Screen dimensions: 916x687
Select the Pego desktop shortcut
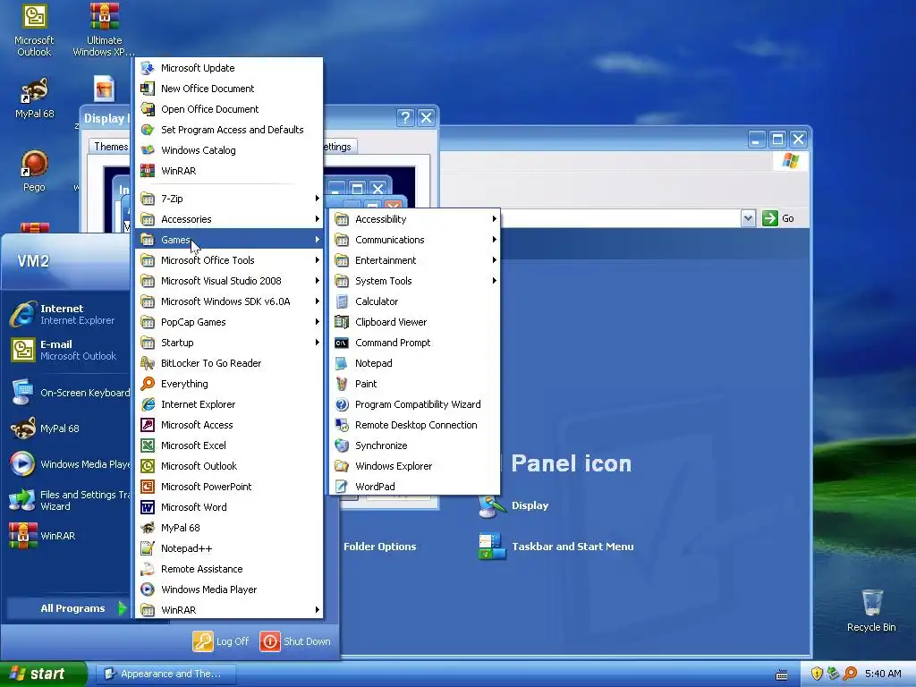click(x=34, y=171)
